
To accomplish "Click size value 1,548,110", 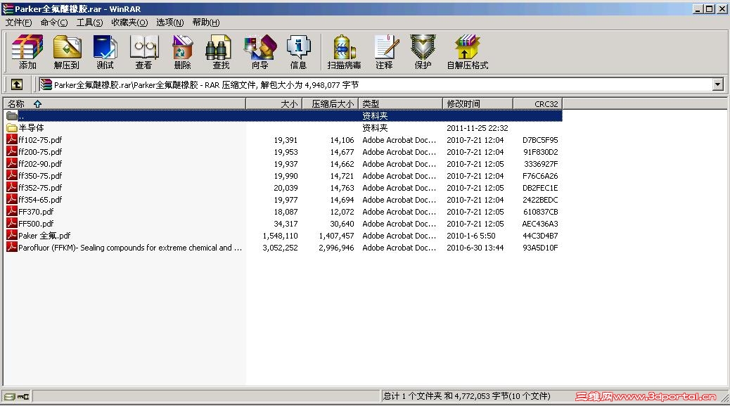I will (280, 236).
